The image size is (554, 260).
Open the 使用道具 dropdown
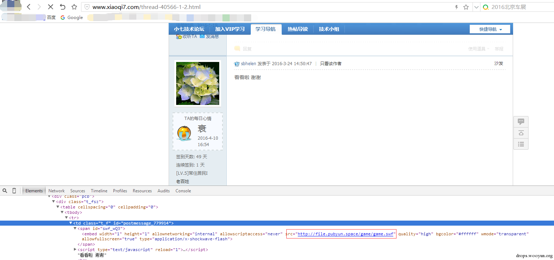pos(479,49)
